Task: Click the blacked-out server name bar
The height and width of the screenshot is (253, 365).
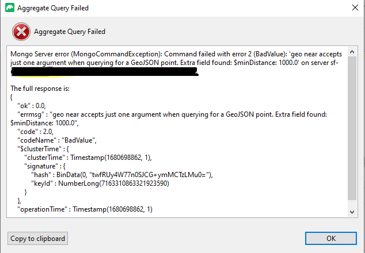Action: (104, 72)
